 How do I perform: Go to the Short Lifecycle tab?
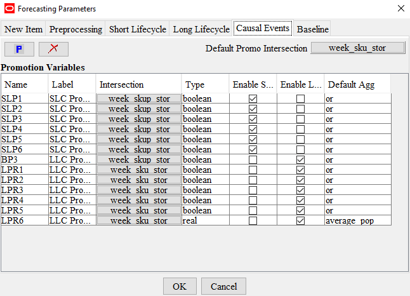click(x=138, y=29)
